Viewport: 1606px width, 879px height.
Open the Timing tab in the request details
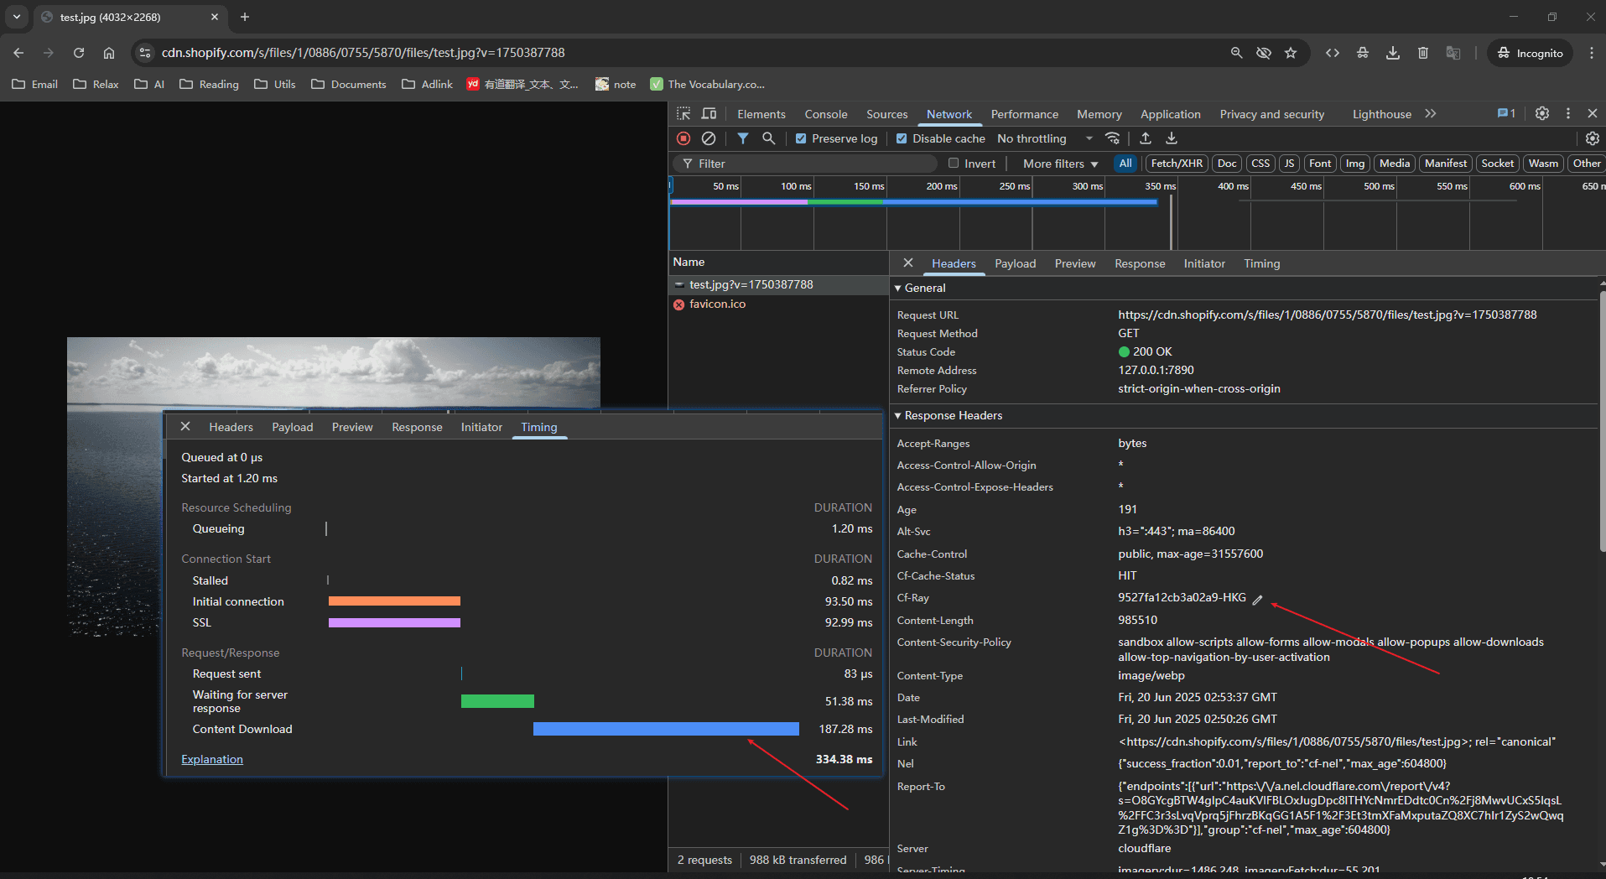(1261, 264)
